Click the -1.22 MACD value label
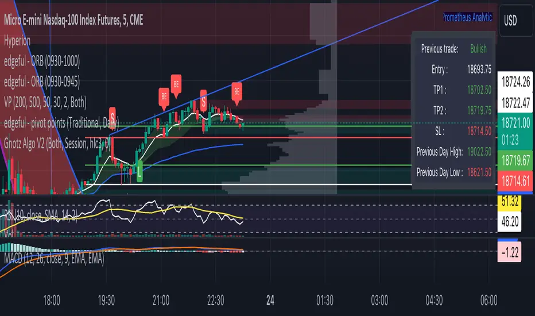The width and height of the screenshot is (535, 316). [x=509, y=252]
